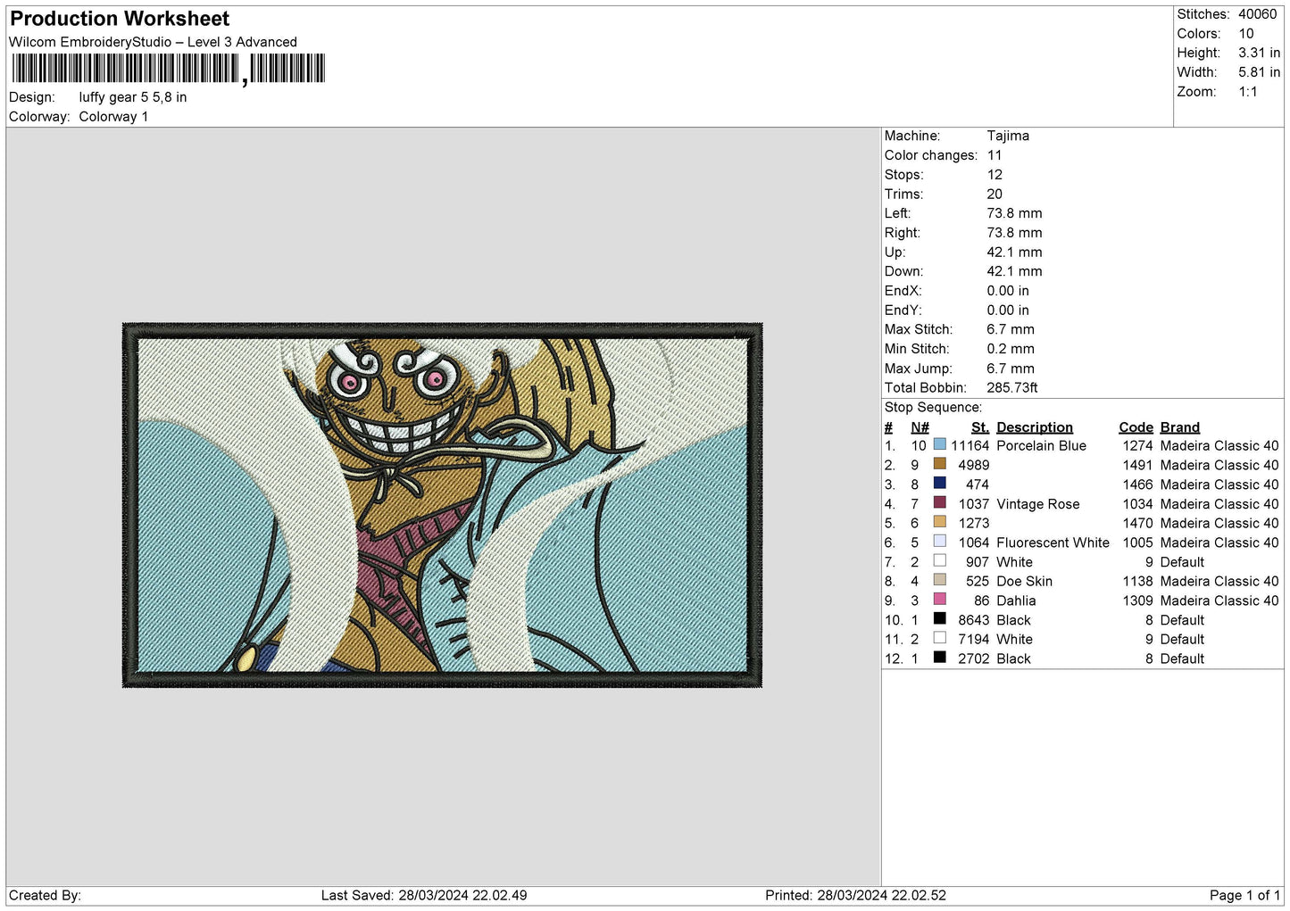The width and height of the screenshot is (1290, 911).
Task: Click the "Description" column header
Action: [x=1035, y=427]
